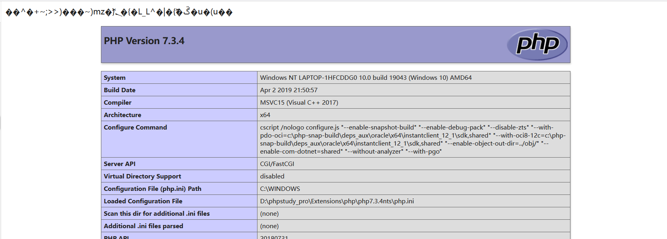Select the disabled value cell
The width and height of the screenshot is (667, 239).
click(x=414, y=176)
